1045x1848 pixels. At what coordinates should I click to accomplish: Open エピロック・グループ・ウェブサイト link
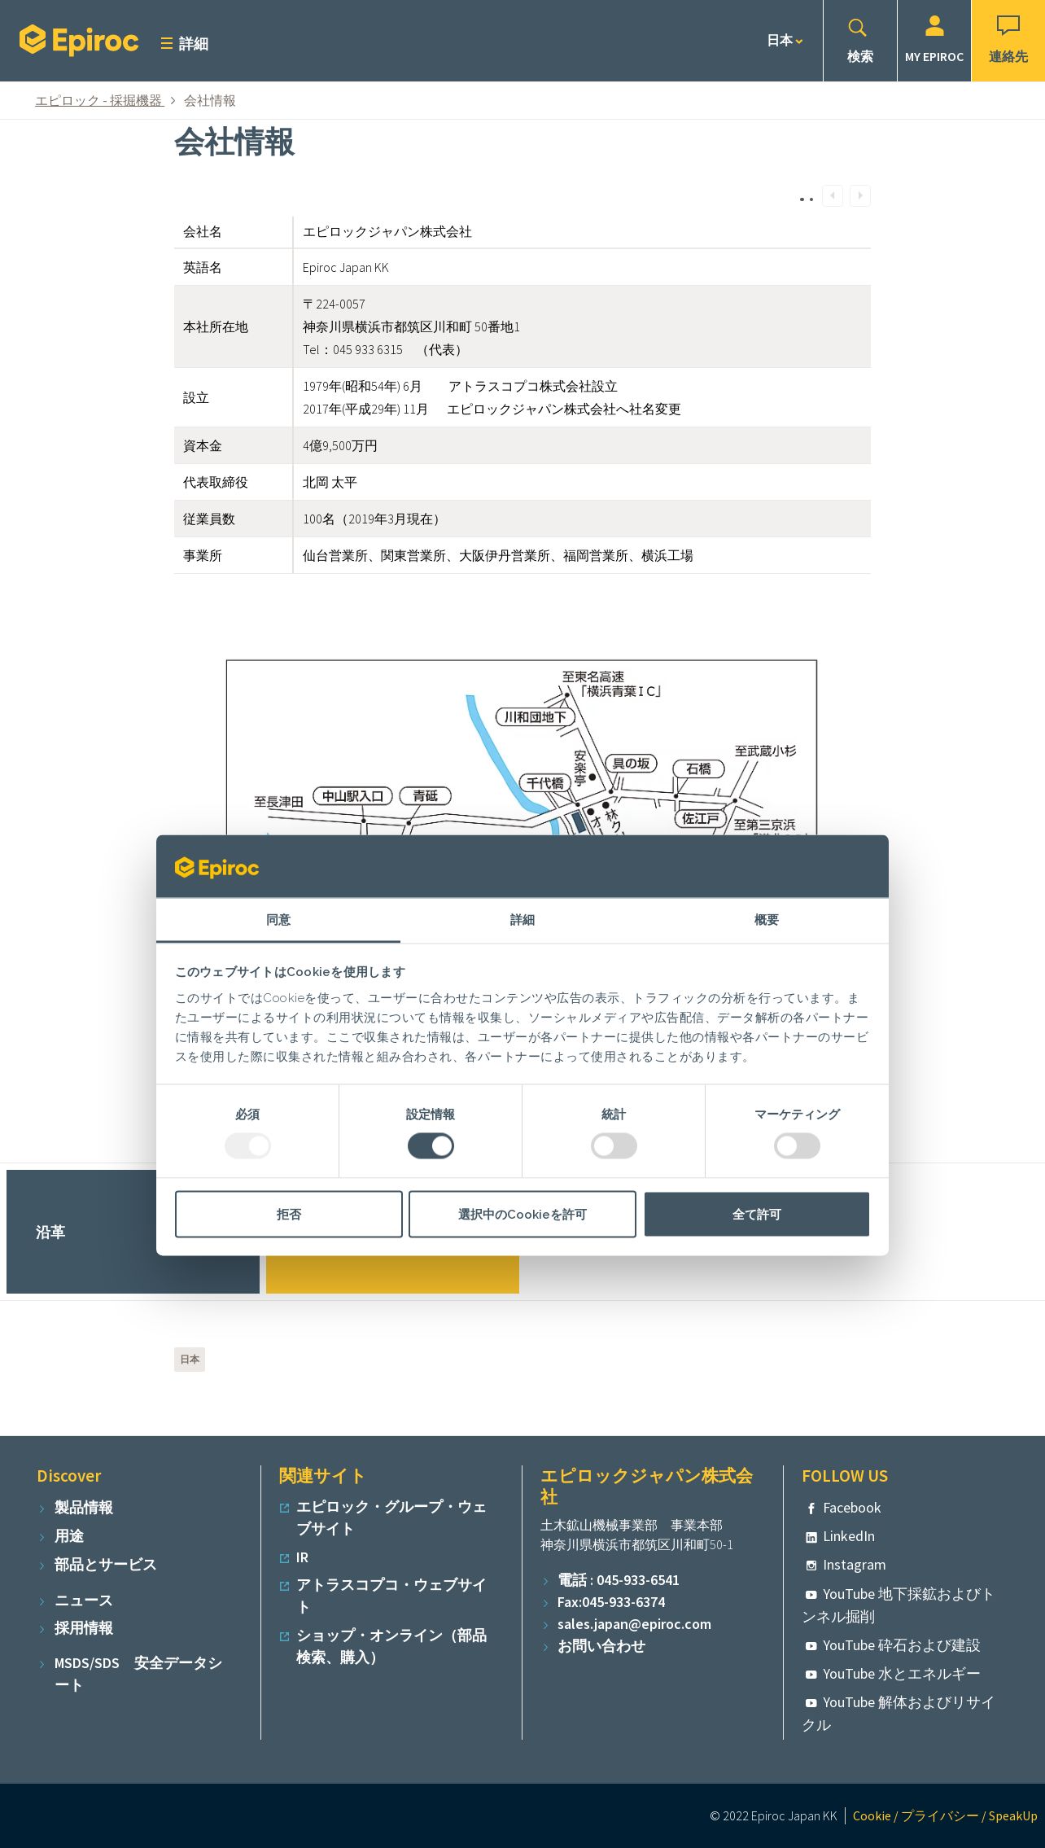(391, 1517)
